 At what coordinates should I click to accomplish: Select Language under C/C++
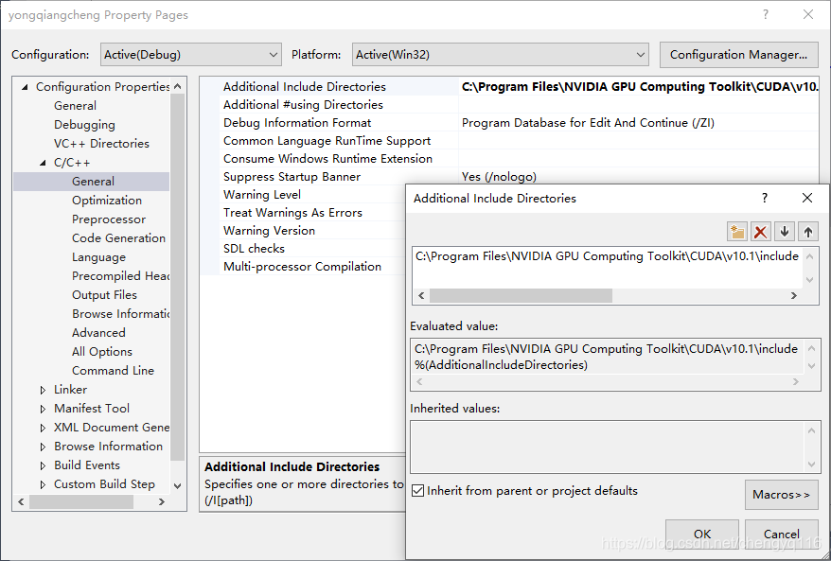99,257
